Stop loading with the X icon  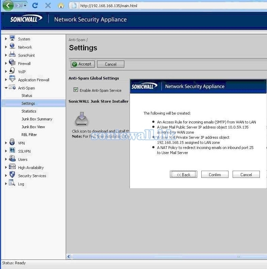point(48,5)
